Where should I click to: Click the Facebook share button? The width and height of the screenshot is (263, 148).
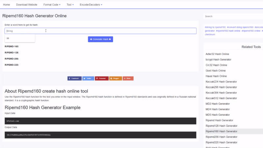74,79
